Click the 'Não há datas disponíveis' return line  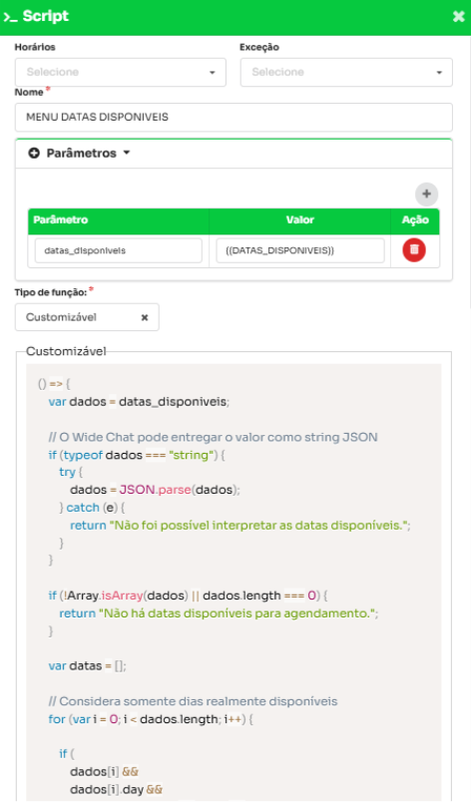point(219,613)
